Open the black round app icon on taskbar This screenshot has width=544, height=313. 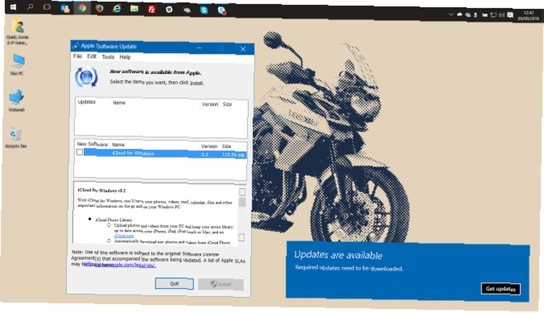click(x=169, y=9)
